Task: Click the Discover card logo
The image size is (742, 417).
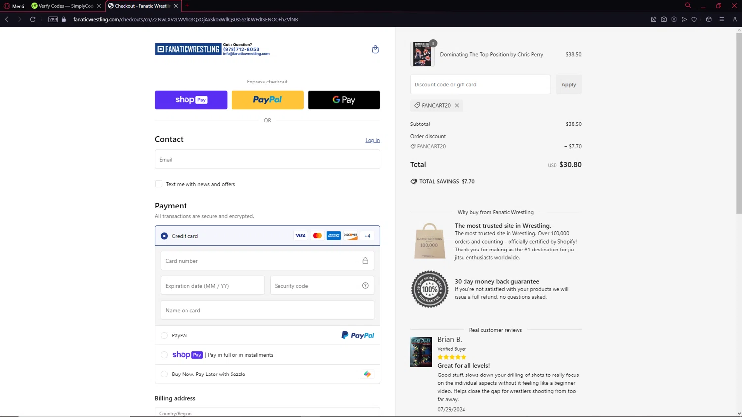Action: [350, 236]
